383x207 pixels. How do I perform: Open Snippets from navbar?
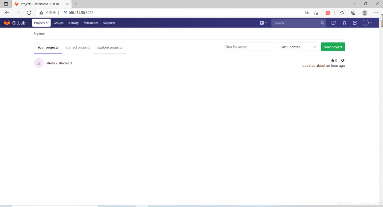click(109, 23)
